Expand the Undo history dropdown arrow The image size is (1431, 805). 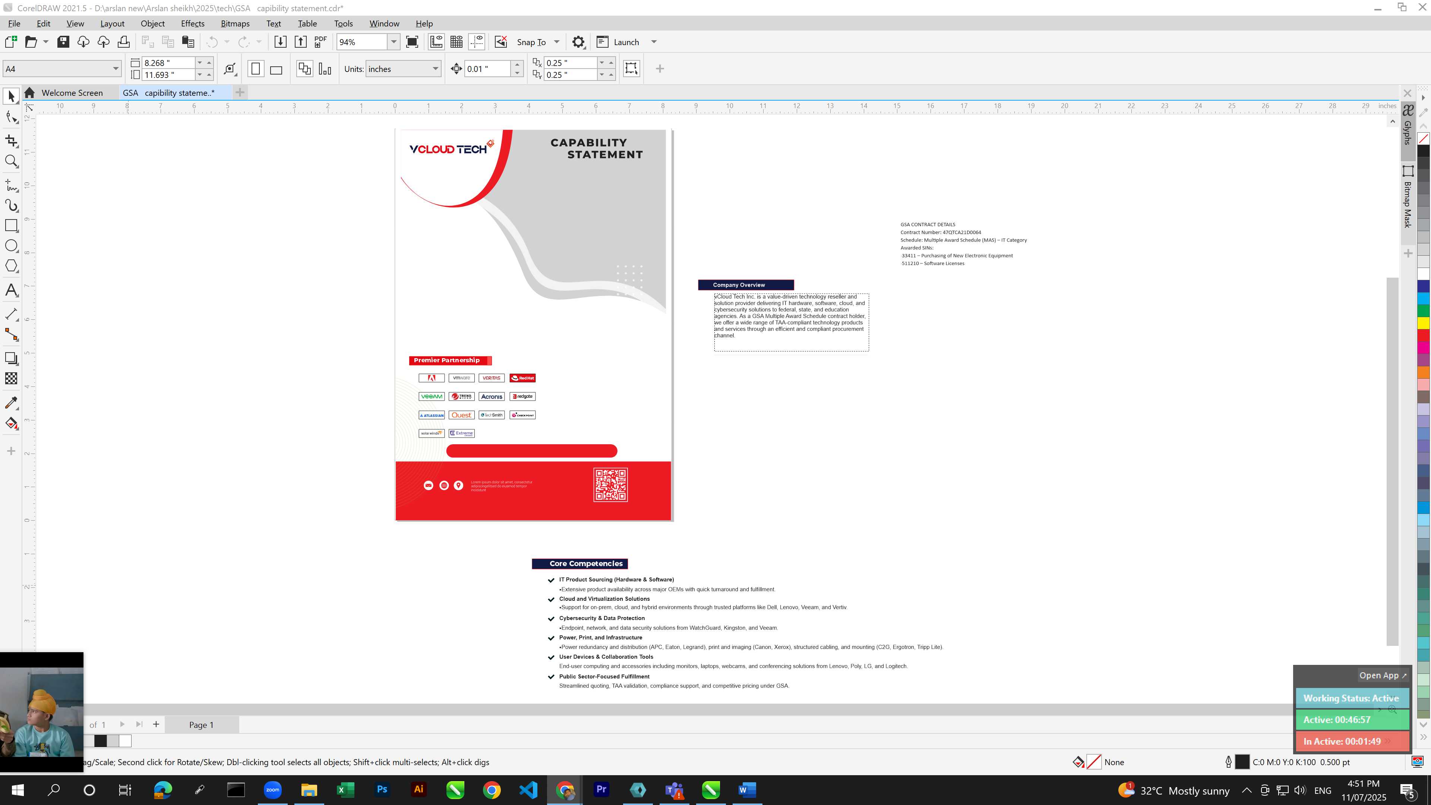227,42
